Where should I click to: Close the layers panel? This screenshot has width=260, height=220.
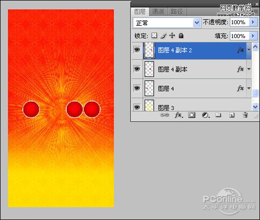(x=257, y=4)
